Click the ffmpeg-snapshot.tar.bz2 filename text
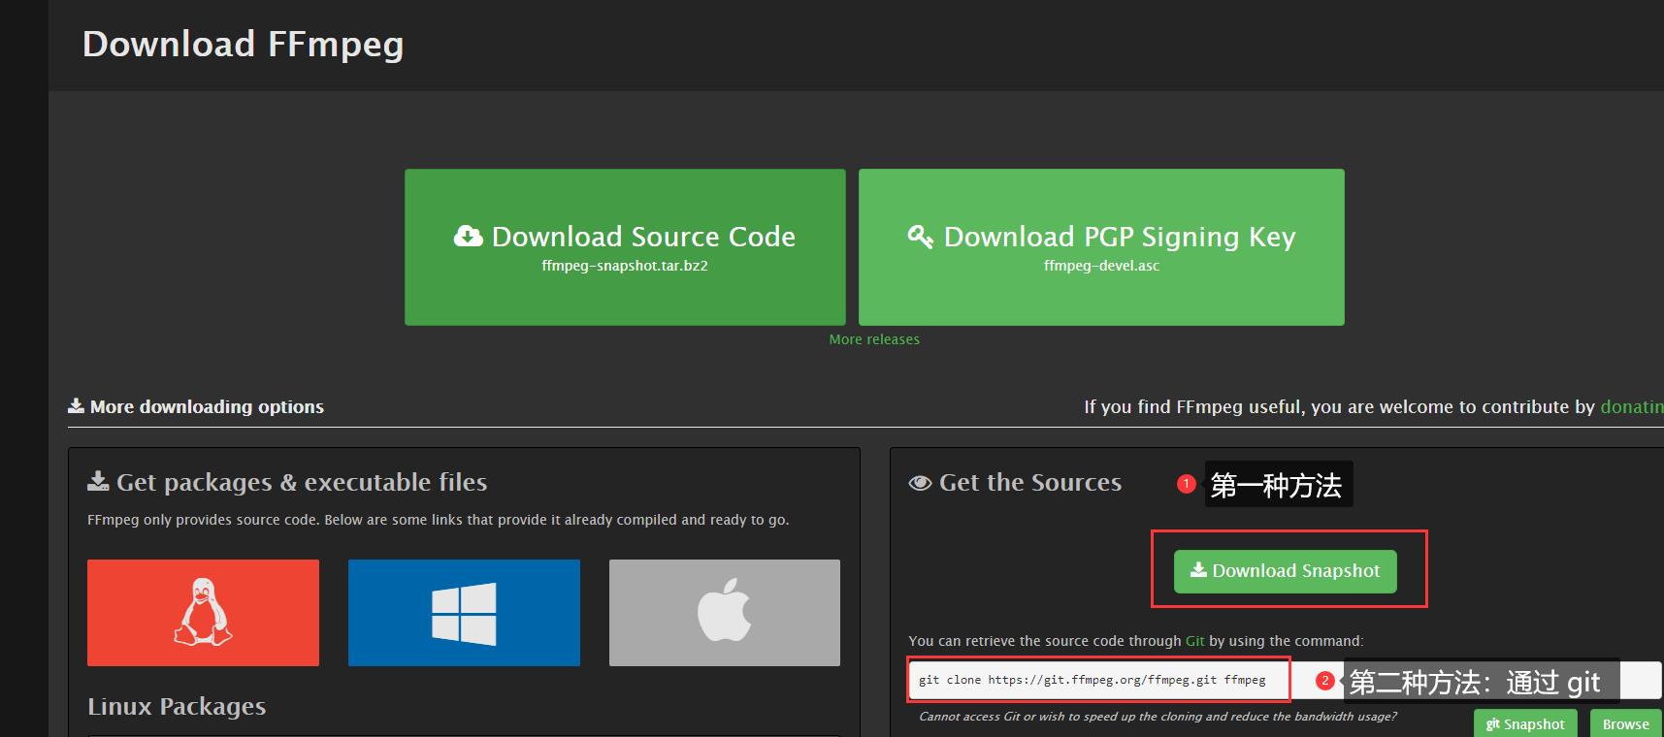 pos(625,266)
